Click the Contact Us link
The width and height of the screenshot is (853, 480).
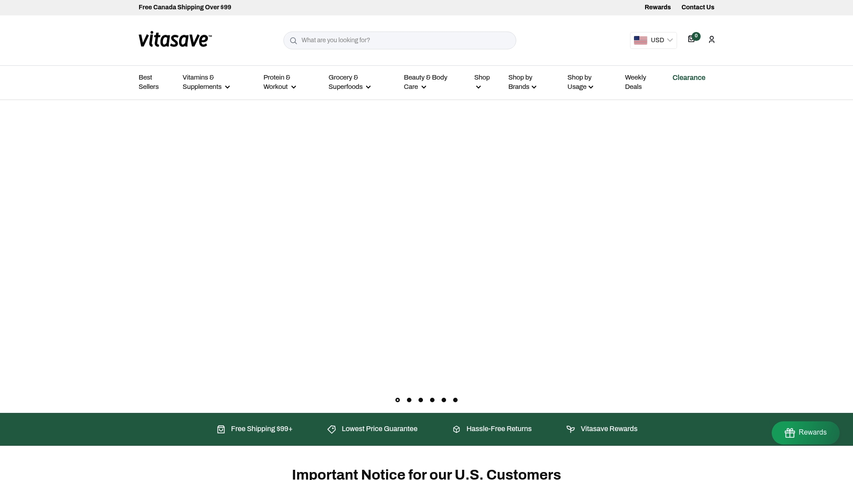point(698,7)
